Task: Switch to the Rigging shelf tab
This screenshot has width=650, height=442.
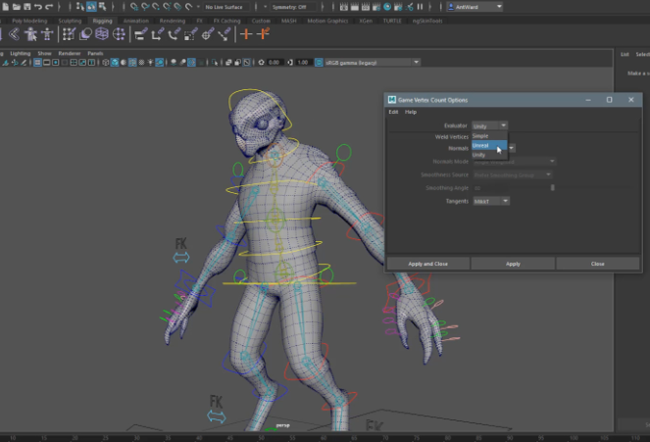Action: click(x=102, y=20)
